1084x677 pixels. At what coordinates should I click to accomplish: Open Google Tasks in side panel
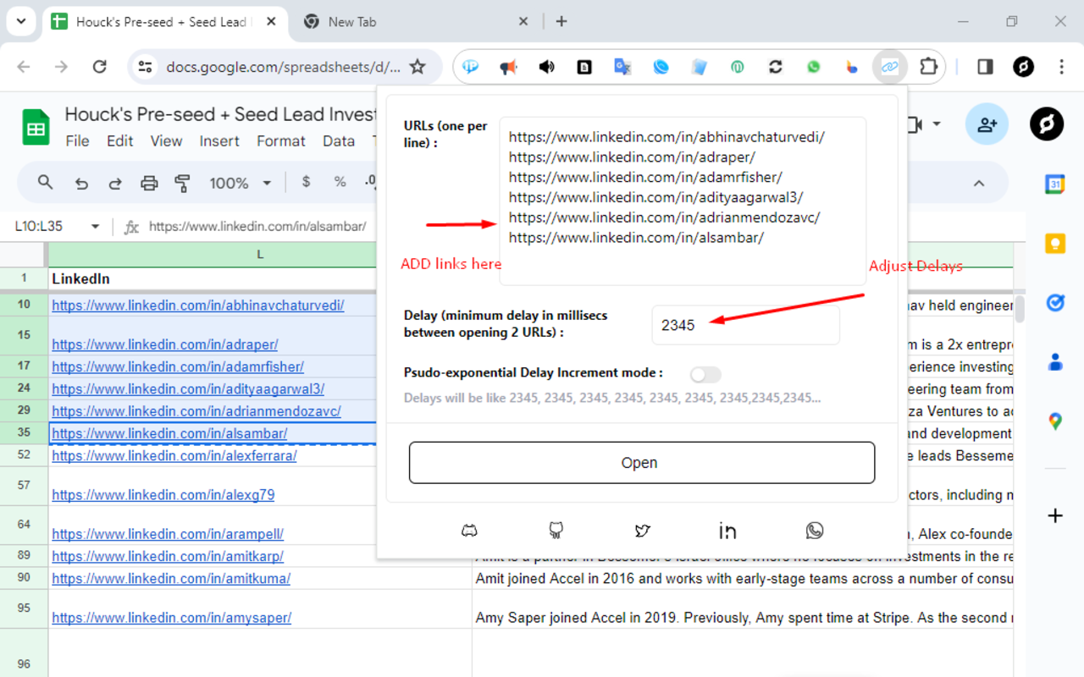1055,302
